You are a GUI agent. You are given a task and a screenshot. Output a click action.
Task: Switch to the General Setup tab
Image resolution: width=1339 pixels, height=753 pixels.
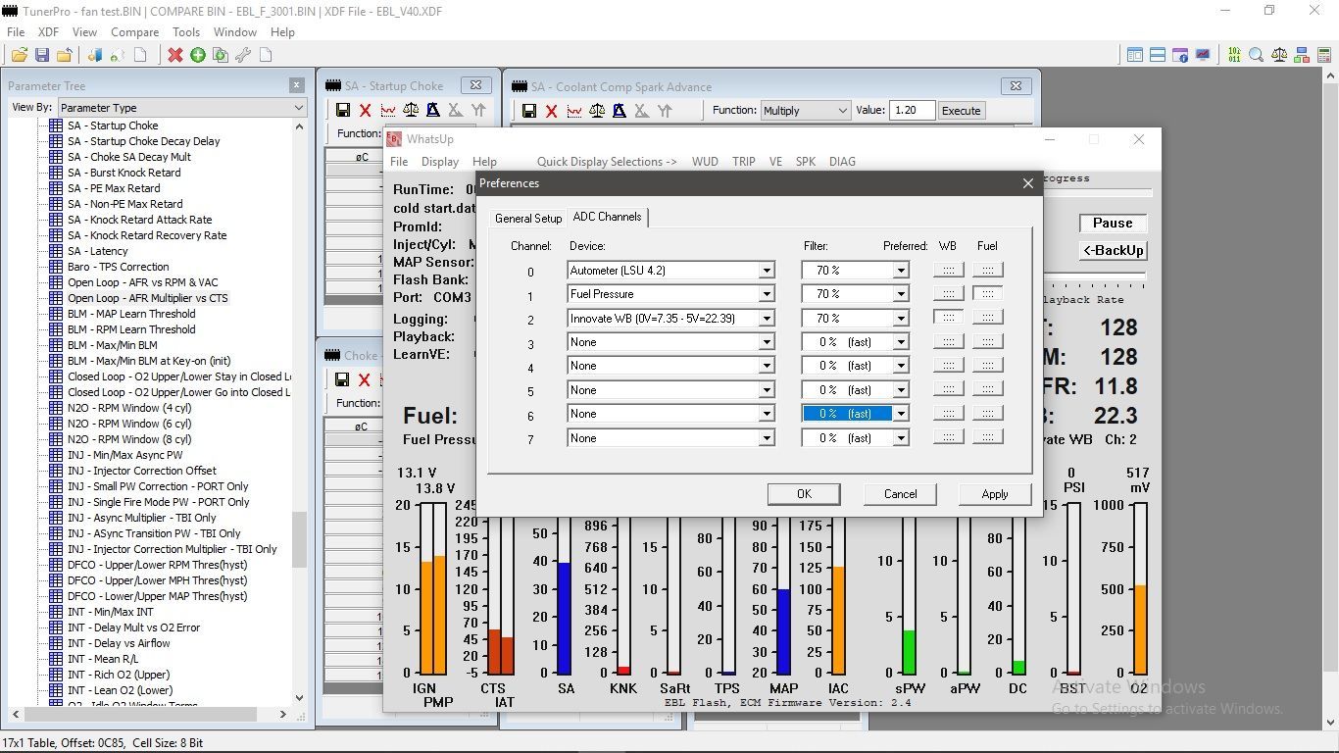[528, 218]
